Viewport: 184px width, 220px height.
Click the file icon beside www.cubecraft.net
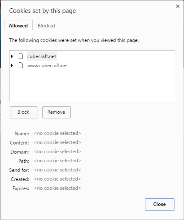click(21, 66)
